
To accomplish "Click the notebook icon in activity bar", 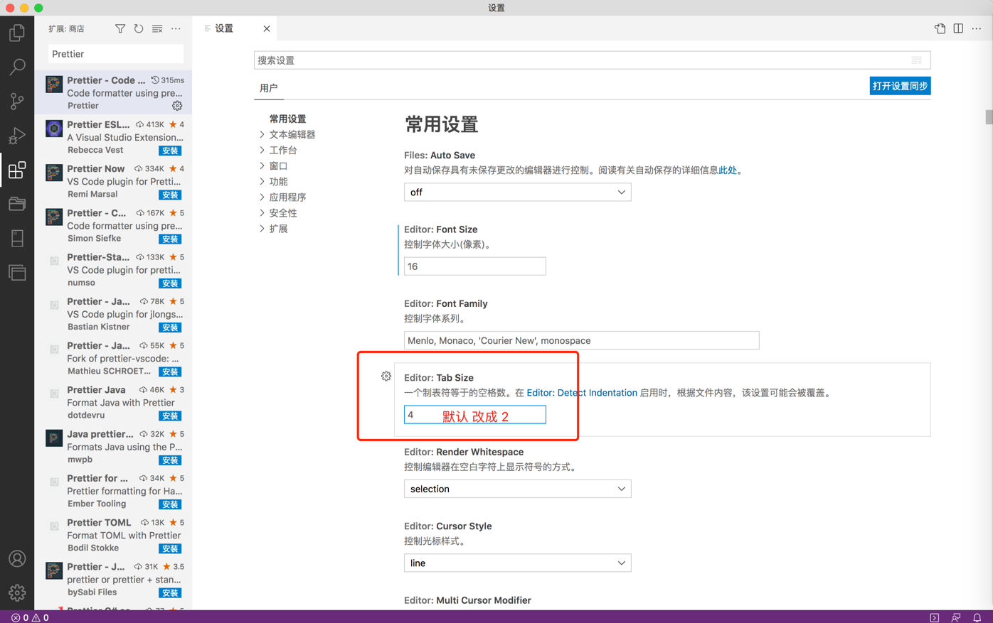I will tap(17, 238).
